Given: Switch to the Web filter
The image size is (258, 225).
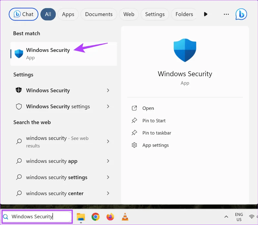Looking at the screenshot, I should pos(129,14).
